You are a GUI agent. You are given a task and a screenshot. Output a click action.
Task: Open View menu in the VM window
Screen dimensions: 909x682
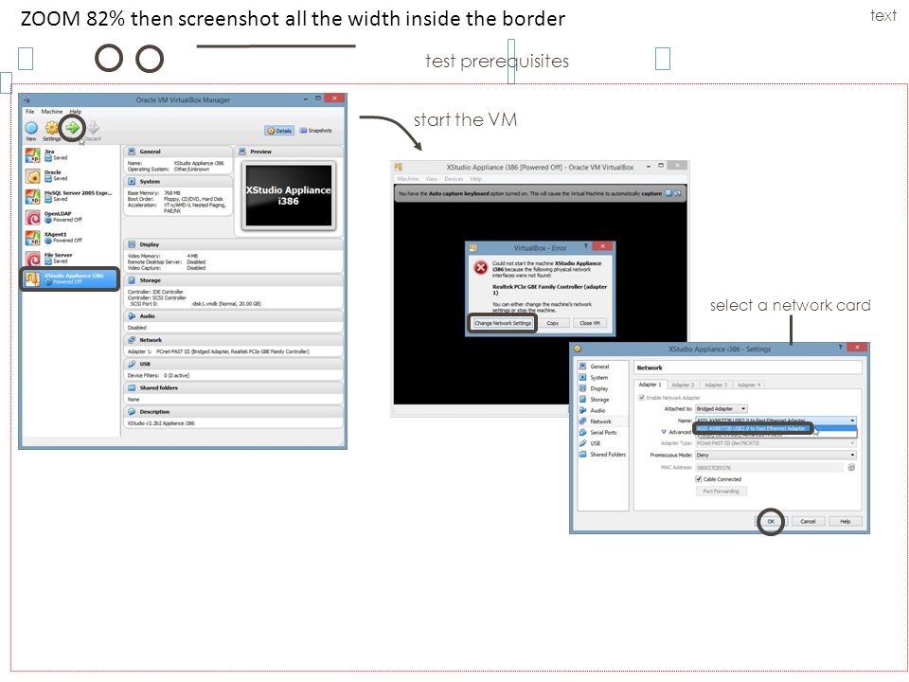click(x=432, y=179)
